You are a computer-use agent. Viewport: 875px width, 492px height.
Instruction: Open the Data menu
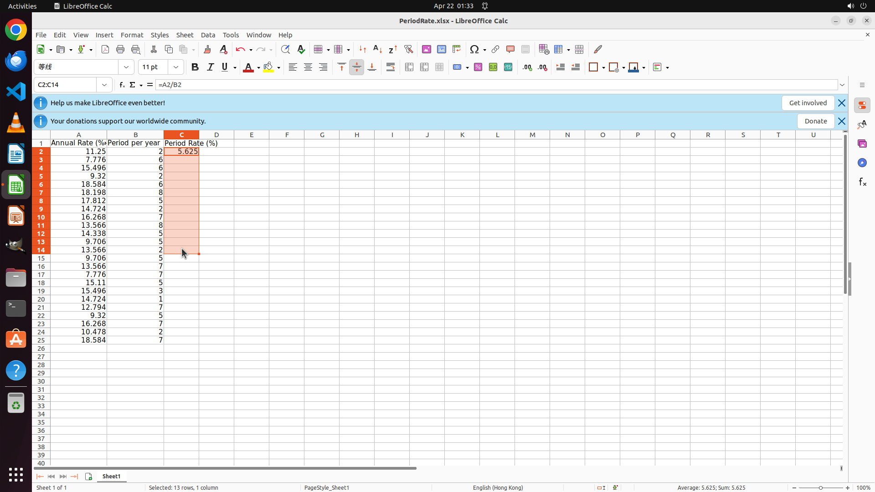208,35
